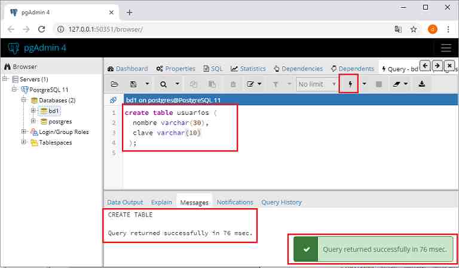Open the Find options dropdown arrow
459x268 pixels.
pyautogui.click(x=178, y=84)
